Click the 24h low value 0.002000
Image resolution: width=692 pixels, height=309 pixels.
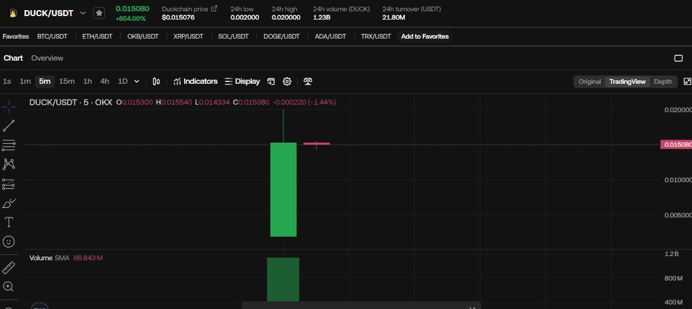point(245,18)
